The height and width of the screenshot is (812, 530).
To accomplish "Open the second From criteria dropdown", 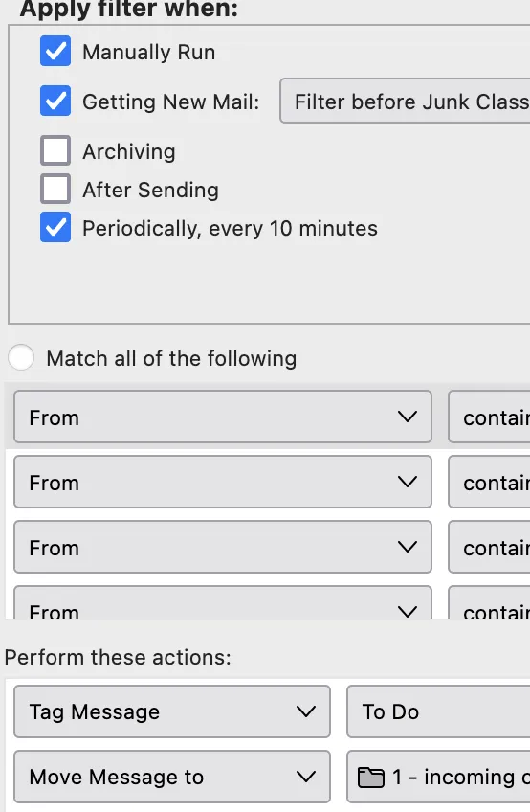I will [223, 483].
